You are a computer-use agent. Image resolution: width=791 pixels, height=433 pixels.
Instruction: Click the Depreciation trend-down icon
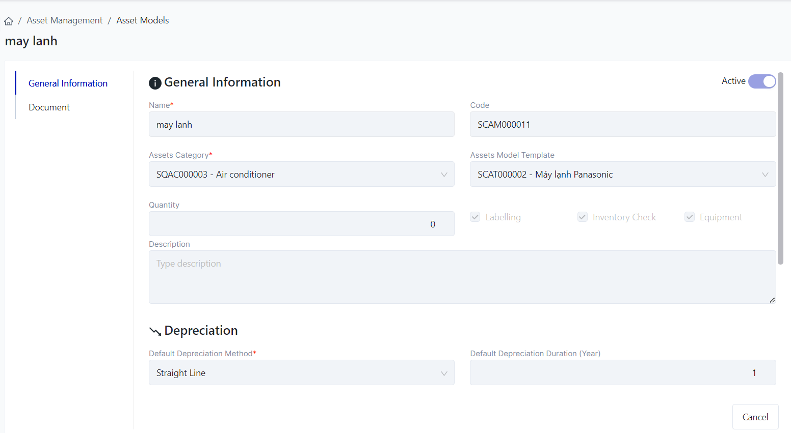155,331
